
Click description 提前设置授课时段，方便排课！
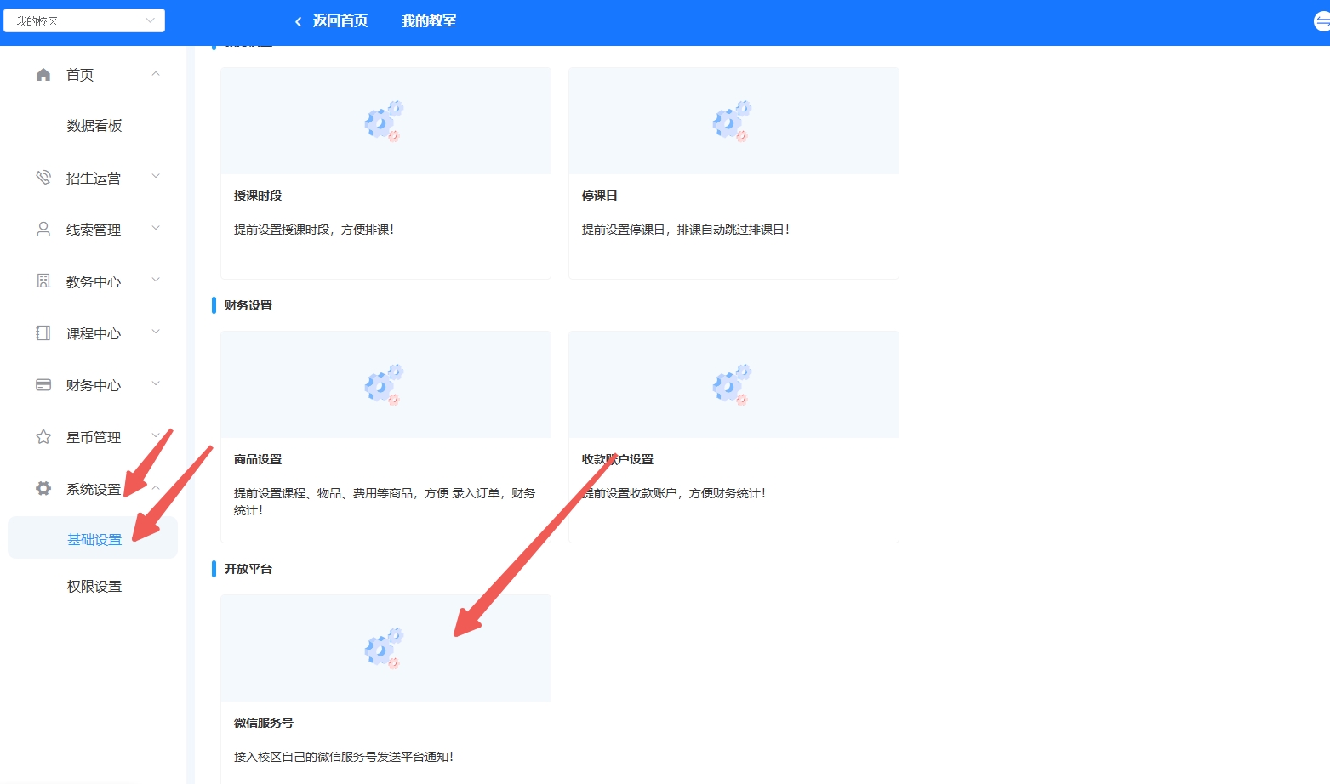click(314, 230)
